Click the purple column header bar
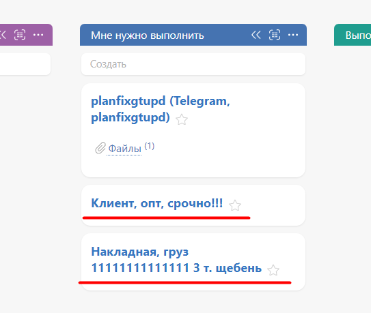The image size is (371, 313). point(26,35)
